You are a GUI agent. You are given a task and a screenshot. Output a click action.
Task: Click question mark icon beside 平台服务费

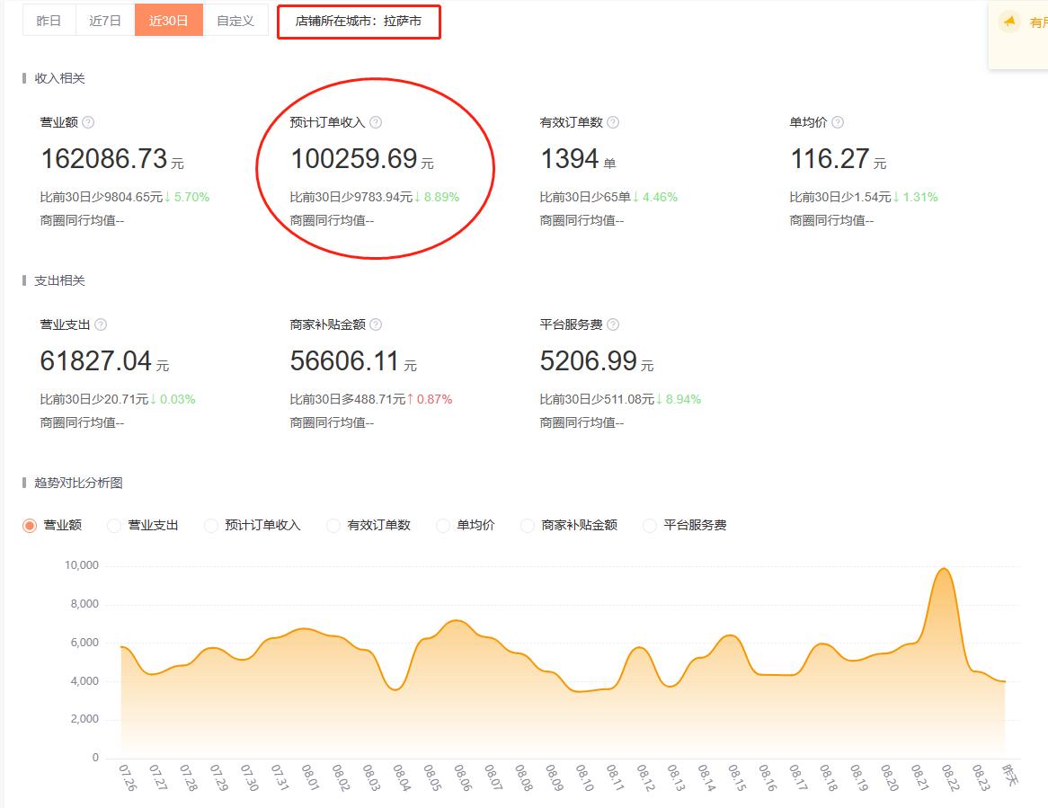(613, 324)
